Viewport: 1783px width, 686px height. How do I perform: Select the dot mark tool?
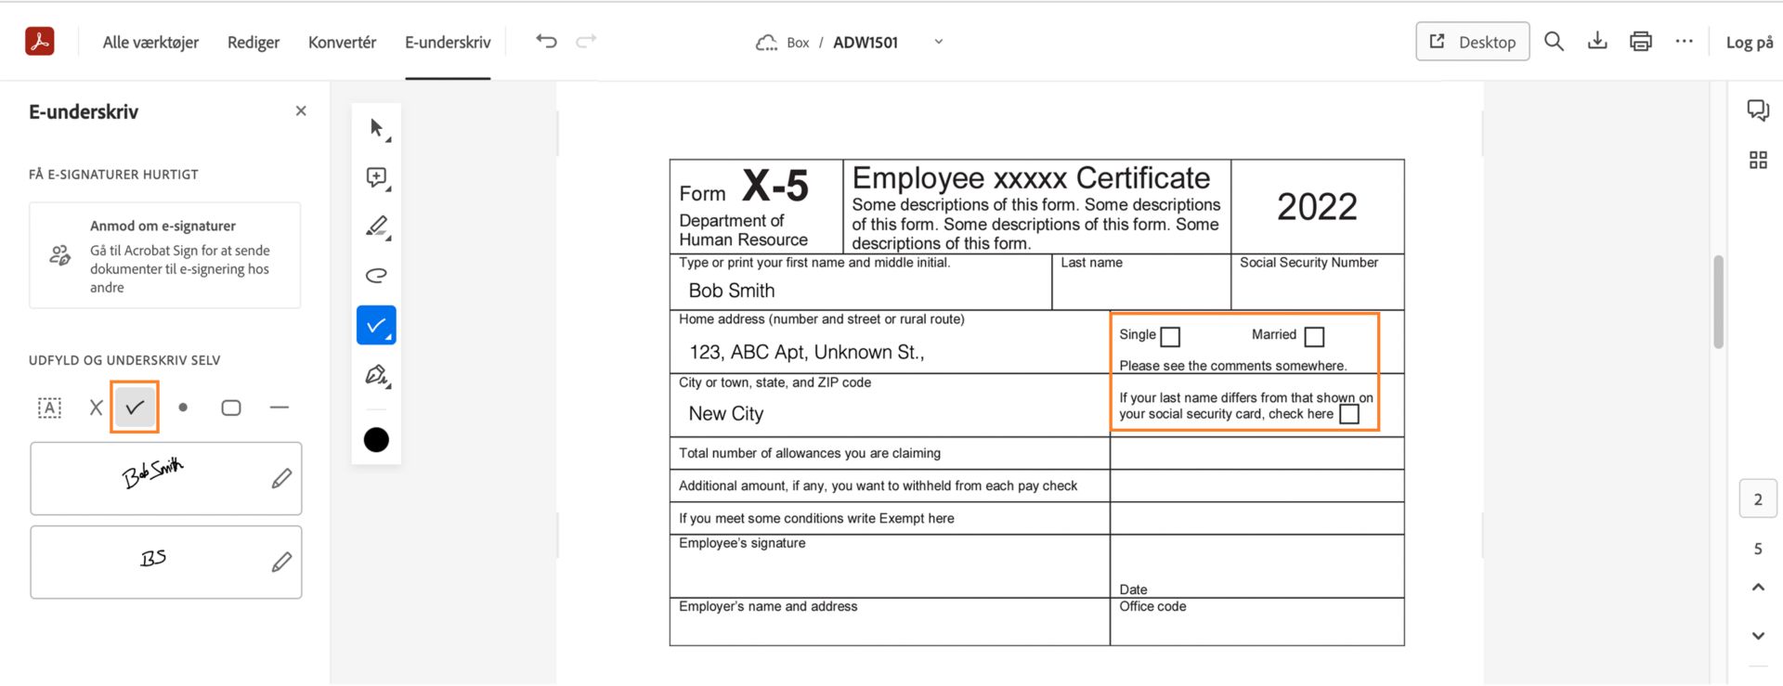183,408
